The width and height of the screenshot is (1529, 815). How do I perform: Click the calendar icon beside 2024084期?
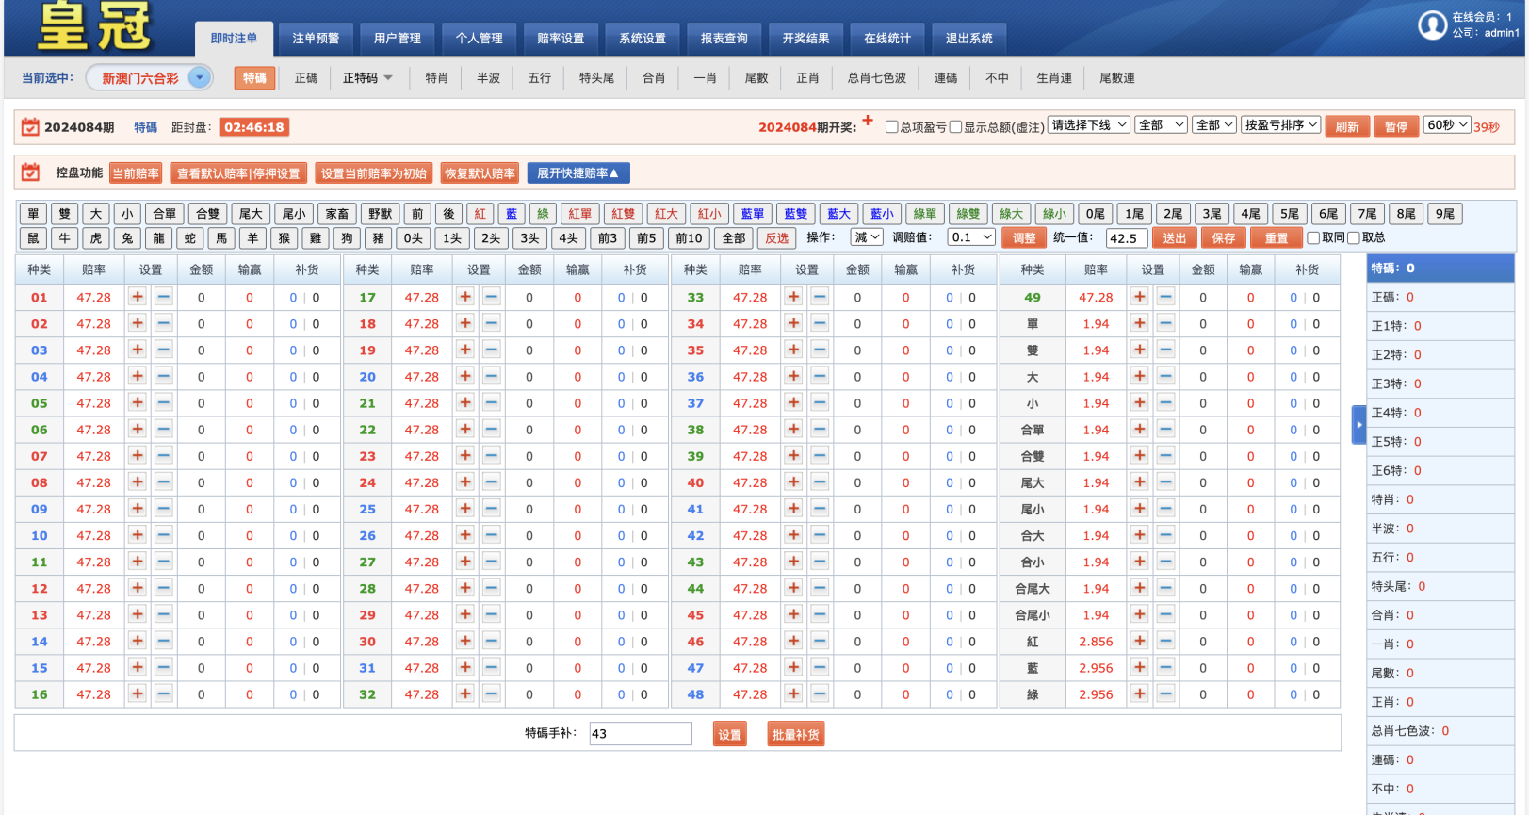point(30,126)
